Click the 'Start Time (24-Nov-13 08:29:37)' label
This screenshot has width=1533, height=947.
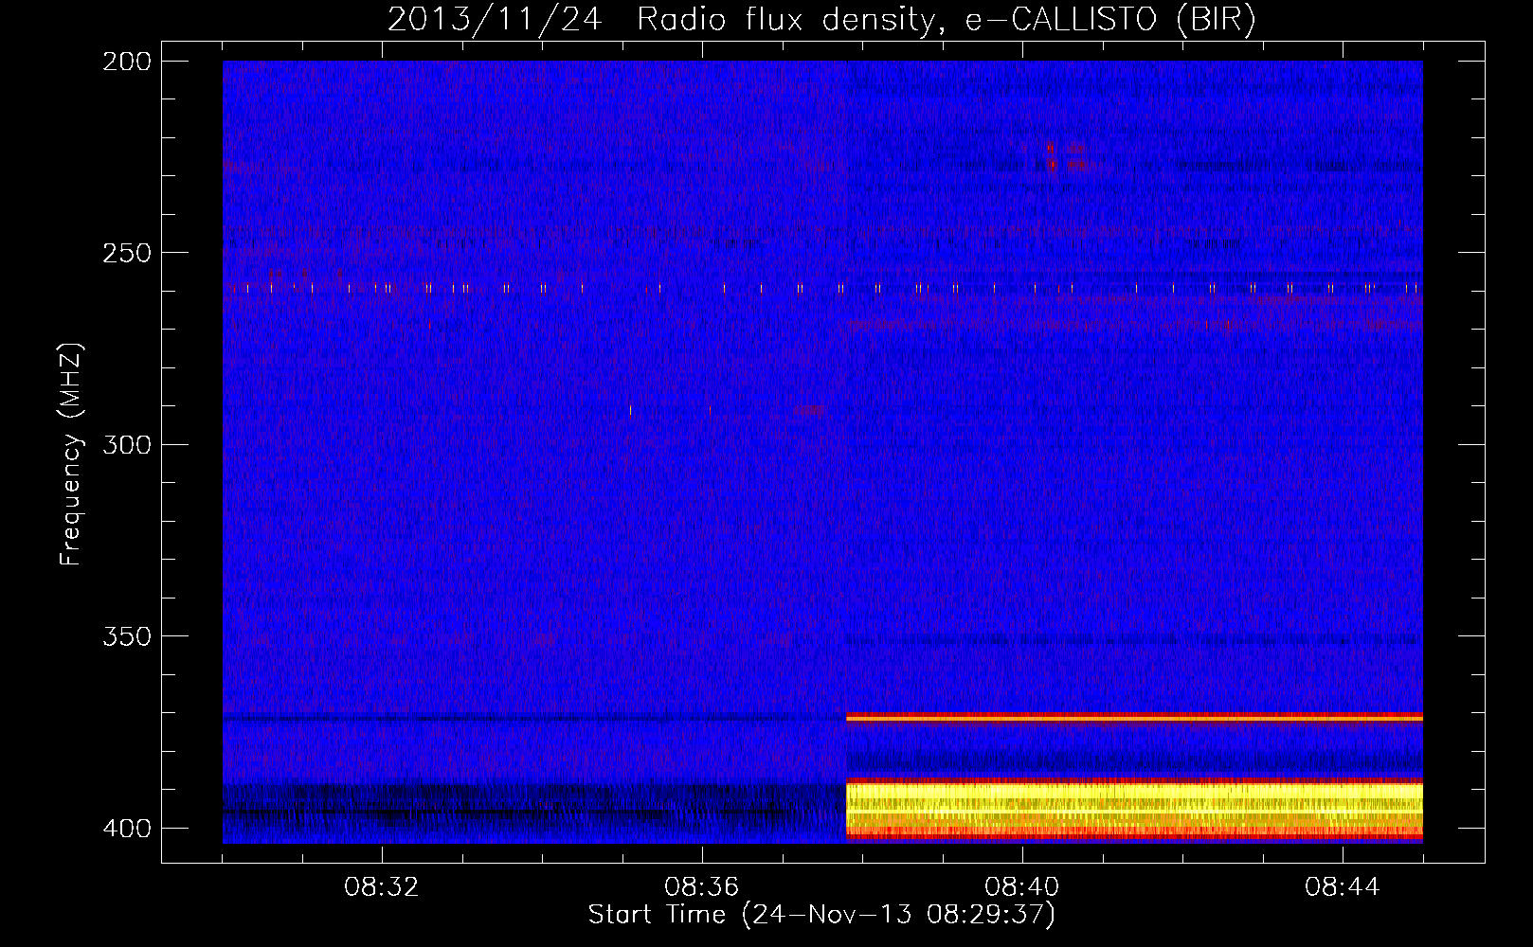click(x=821, y=915)
